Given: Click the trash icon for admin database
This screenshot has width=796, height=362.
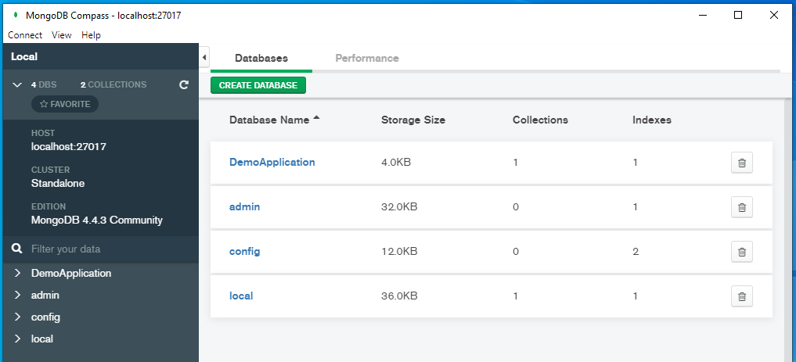Looking at the screenshot, I should [742, 207].
